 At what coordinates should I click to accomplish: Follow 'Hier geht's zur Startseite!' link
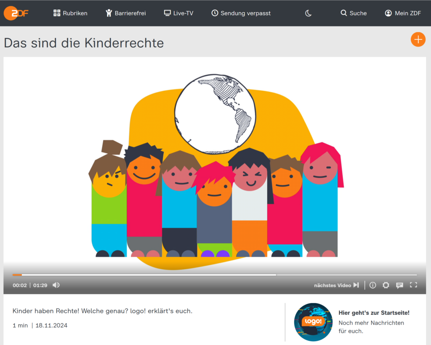pos(374,313)
